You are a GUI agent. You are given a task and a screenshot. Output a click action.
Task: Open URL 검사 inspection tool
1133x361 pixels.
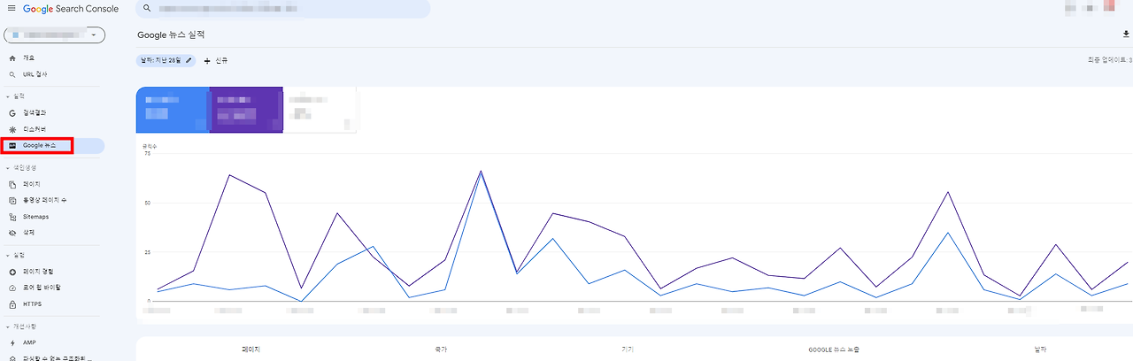click(x=35, y=74)
